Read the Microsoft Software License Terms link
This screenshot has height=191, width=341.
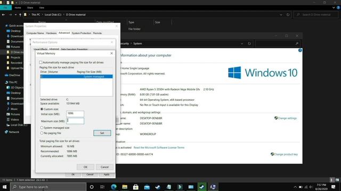tap(159, 147)
